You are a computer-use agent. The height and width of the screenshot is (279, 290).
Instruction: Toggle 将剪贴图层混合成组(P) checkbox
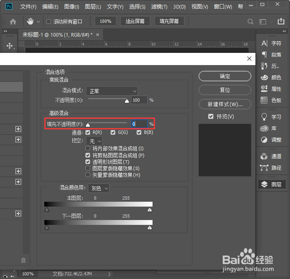click(88, 155)
